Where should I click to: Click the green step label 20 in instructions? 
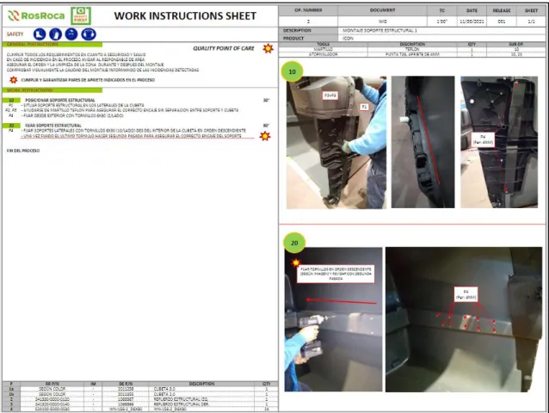coord(11,126)
